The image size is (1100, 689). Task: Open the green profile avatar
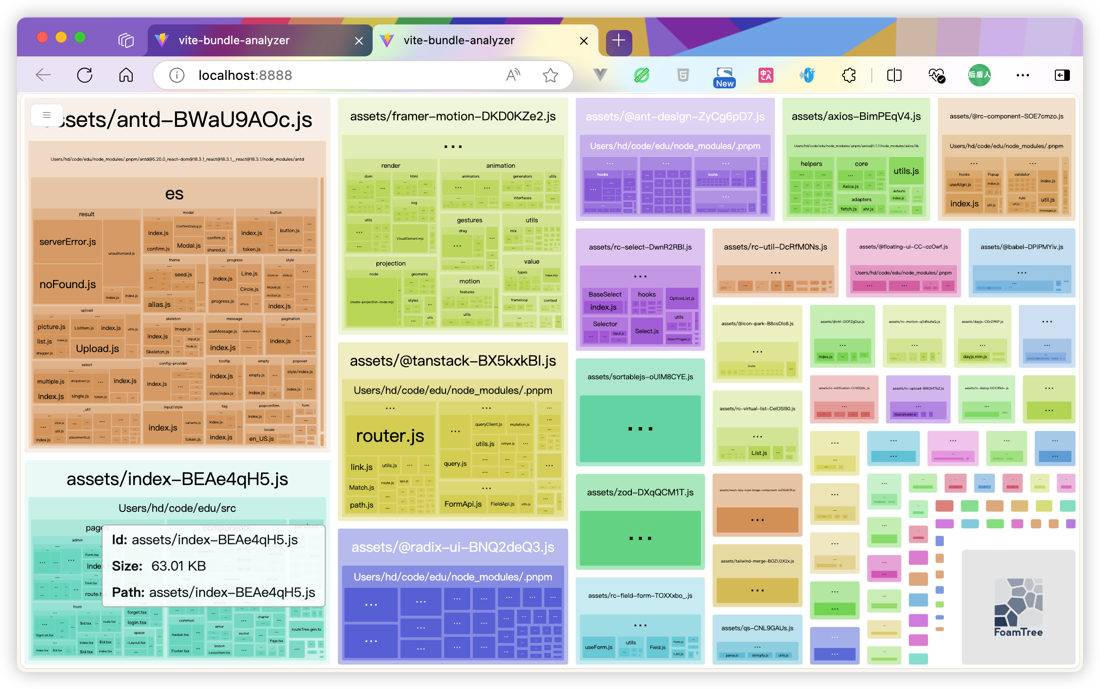(980, 75)
